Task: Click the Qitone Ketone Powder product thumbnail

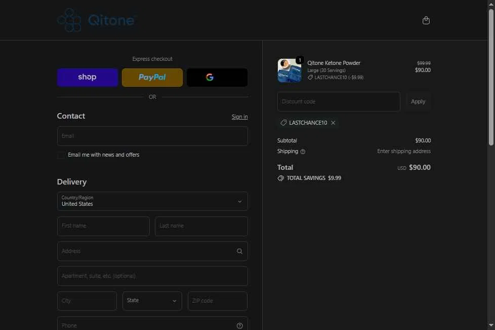Action: point(290,70)
